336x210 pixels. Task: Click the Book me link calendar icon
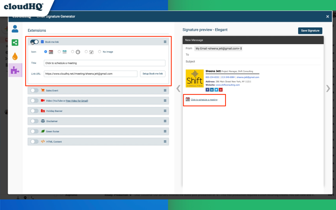(x=42, y=42)
